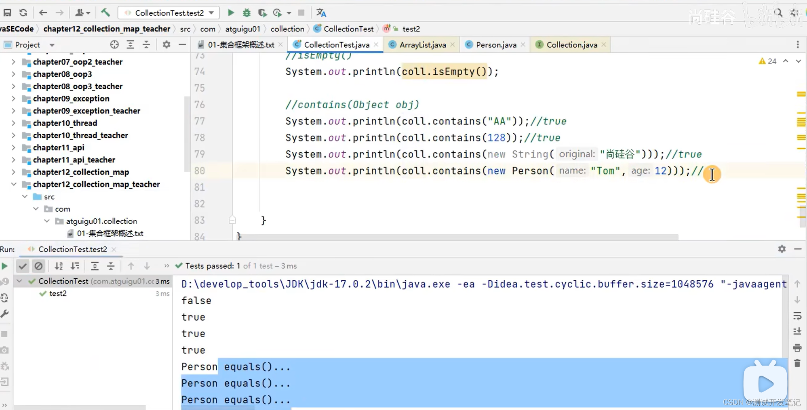Select Opened File target icon in Project panel
The width and height of the screenshot is (807, 410).
pos(114,44)
